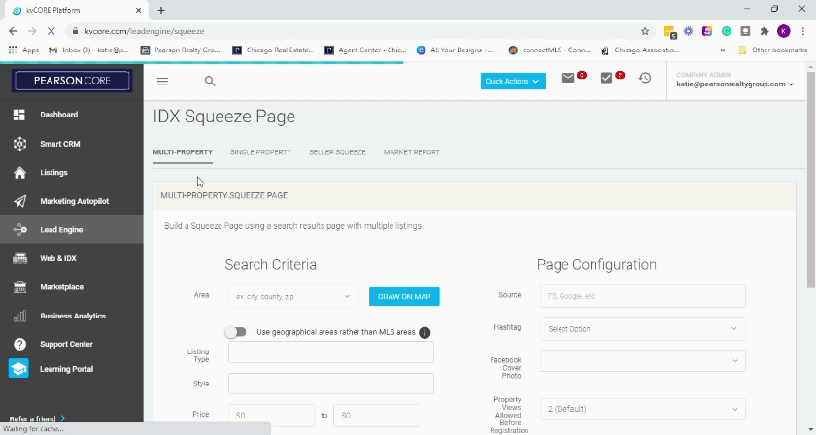Open the Marketplace storefront icon
The width and height of the screenshot is (816, 435).
coord(19,286)
